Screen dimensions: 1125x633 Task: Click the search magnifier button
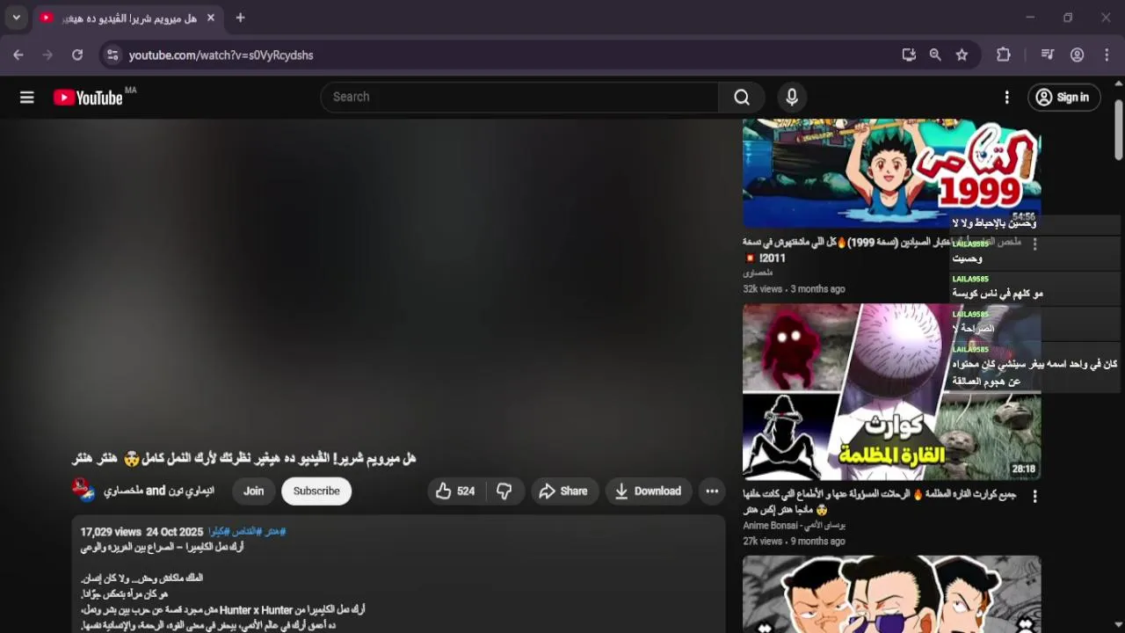click(742, 97)
